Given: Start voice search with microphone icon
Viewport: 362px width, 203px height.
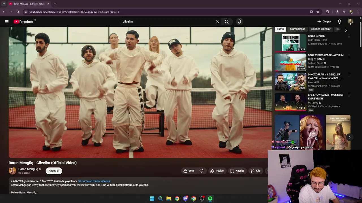Looking at the screenshot, I should tap(240, 21).
